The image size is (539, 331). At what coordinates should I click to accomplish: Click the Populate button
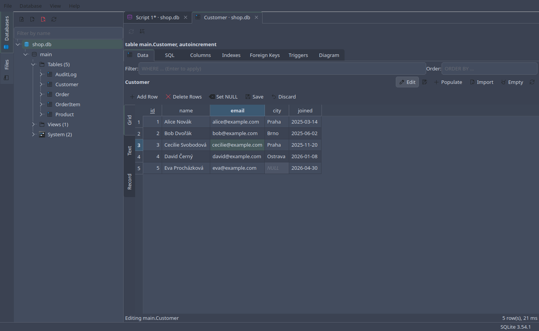(x=448, y=82)
